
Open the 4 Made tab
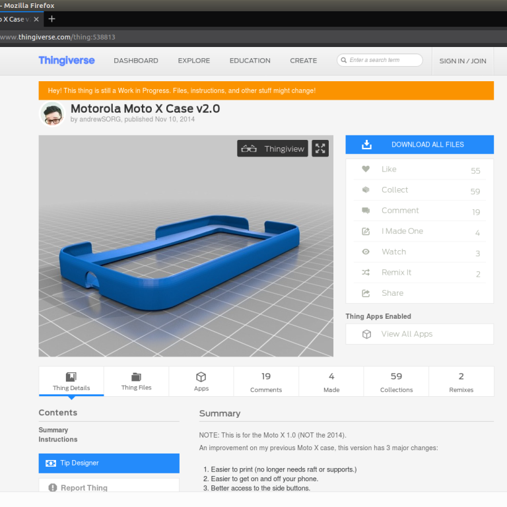pos(331,381)
